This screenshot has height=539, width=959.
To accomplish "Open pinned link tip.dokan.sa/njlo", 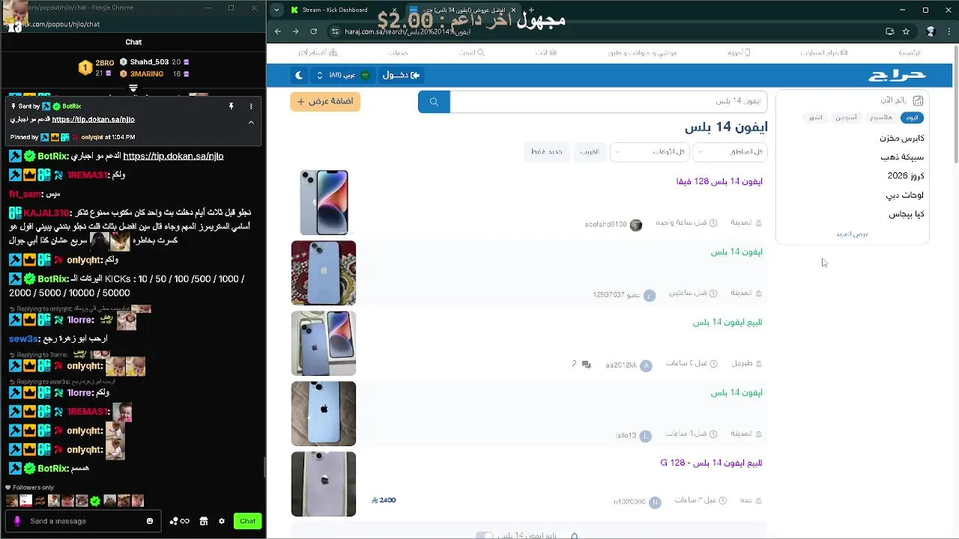I will click(x=93, y=119).
